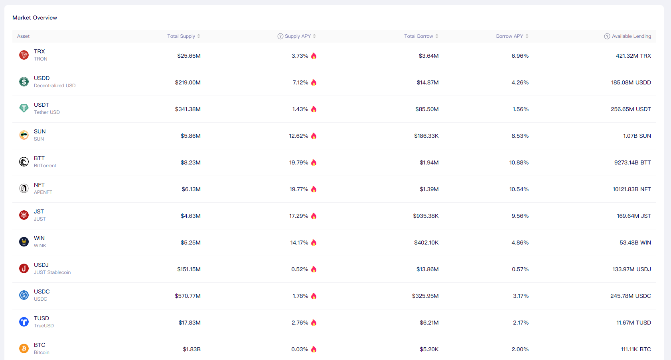The height and width of the screenshot is (360, 671).
Task: Click the BTC Bitcoin token icon
Action: click(x=24, y=348)
